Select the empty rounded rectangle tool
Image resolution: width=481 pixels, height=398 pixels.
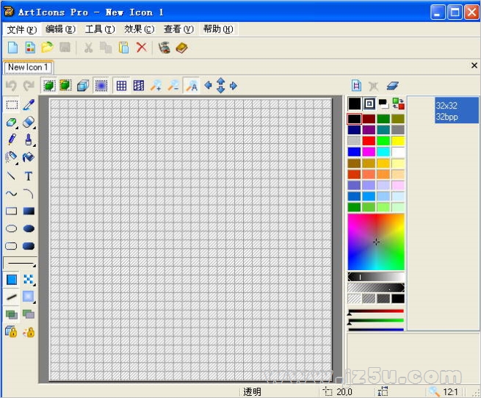click(x=11, y=246)
